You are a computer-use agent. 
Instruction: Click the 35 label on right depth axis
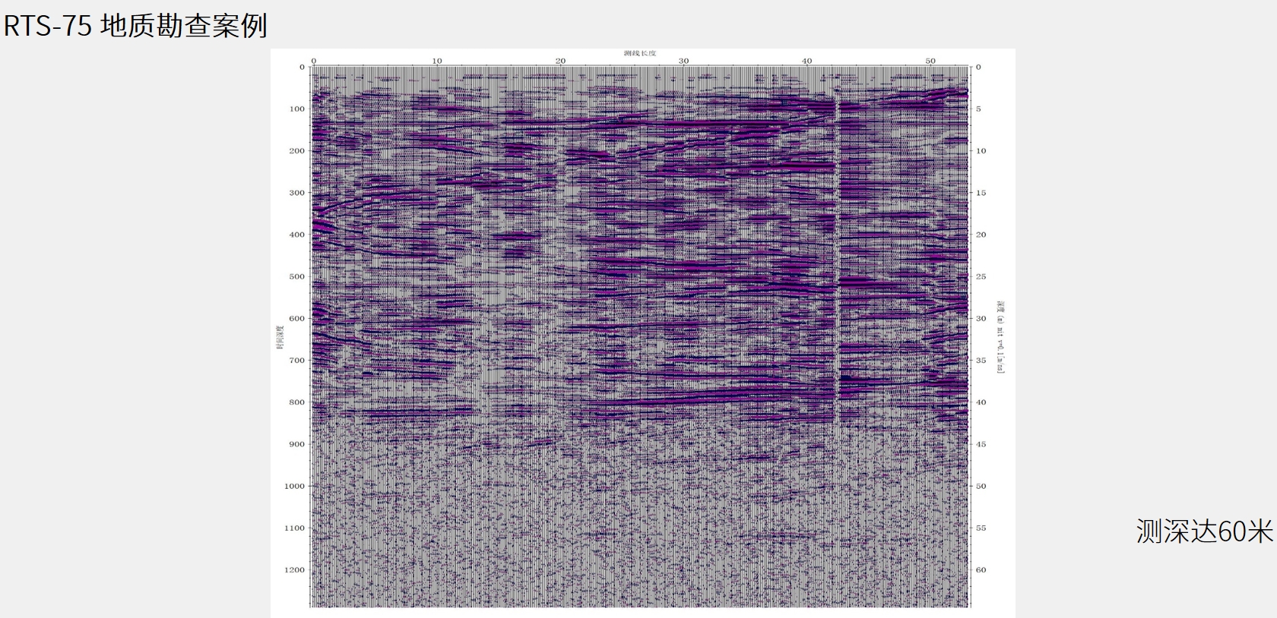tap(981, 361)
